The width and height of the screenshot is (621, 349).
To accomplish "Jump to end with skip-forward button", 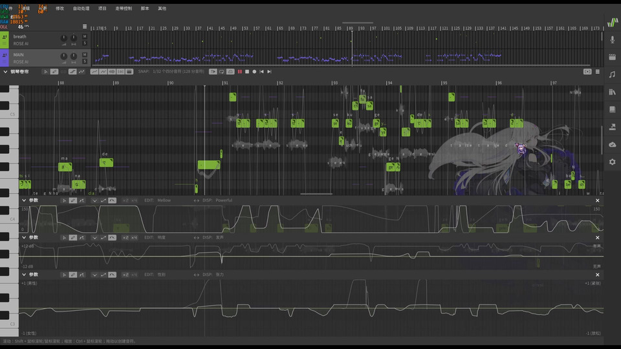I will click(269, 72).
